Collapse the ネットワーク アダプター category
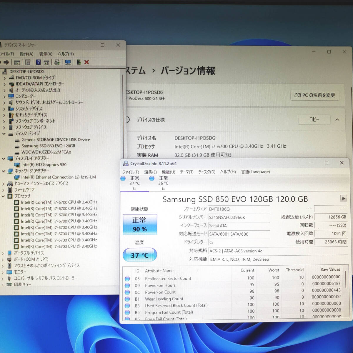353x353 pixels. coord(4,171)
